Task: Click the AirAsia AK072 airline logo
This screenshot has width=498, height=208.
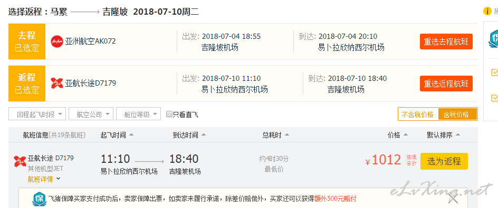Action: (57, 41)
